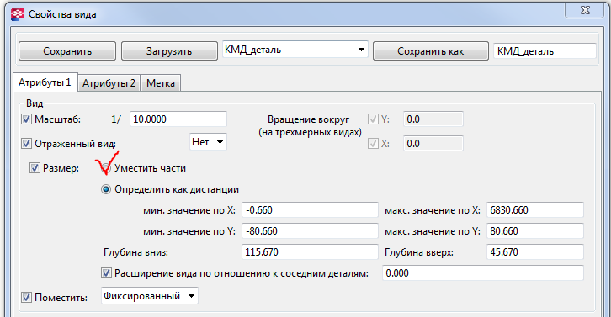This screenshot has height=317, width=611.
Task: Select the Уместить части radio button
Action: click(106, 168)
